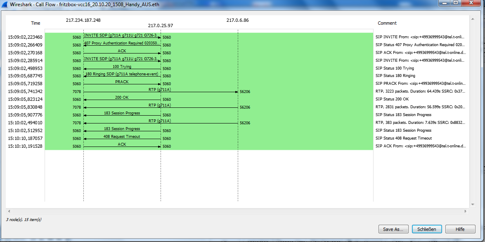Viewport: 485px width, 242px height.
Task: Click the horizontal scrollbar left arrow
Action: pyautogui.click(x=7, y=211)
